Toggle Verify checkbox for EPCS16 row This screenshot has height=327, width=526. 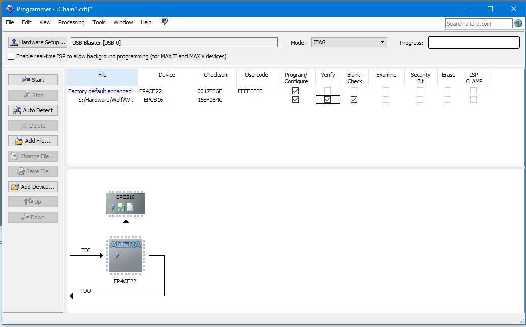coord(328,99)
